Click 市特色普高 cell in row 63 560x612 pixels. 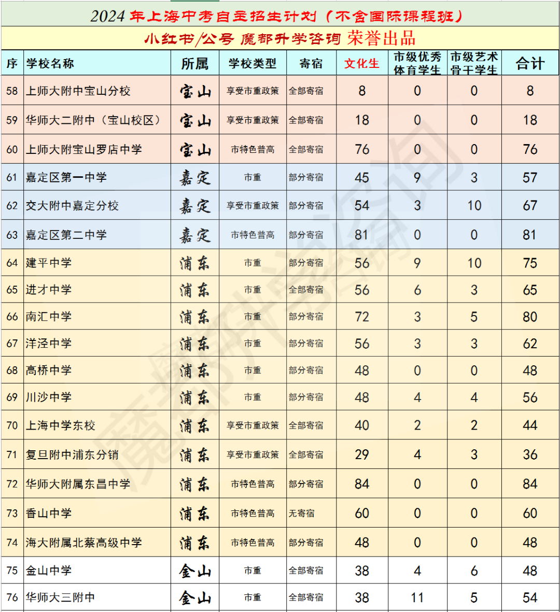pos(253,235)
